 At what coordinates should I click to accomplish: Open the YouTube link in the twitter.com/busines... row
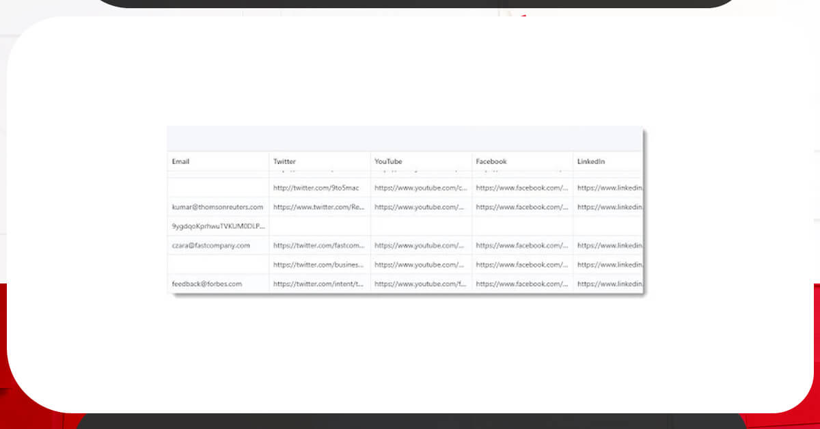point(420,264)
